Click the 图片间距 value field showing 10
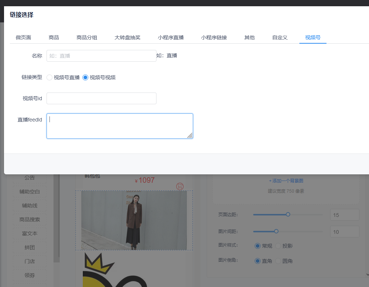 pyautogui.click(x=345, y=232)
